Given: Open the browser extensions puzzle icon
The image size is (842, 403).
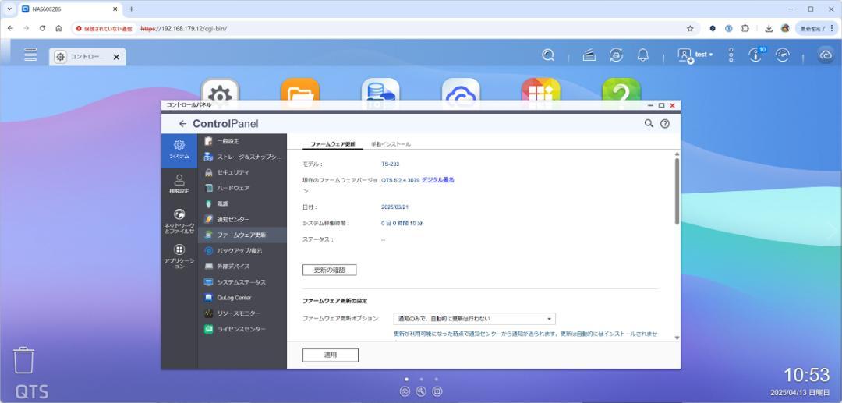Looking at the screenshot, I should click(x=745, y=28).
